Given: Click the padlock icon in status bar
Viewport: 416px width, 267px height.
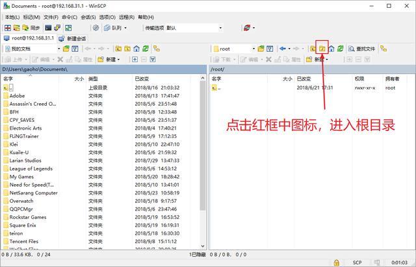Looking at the screenshot, I should 336,262.
